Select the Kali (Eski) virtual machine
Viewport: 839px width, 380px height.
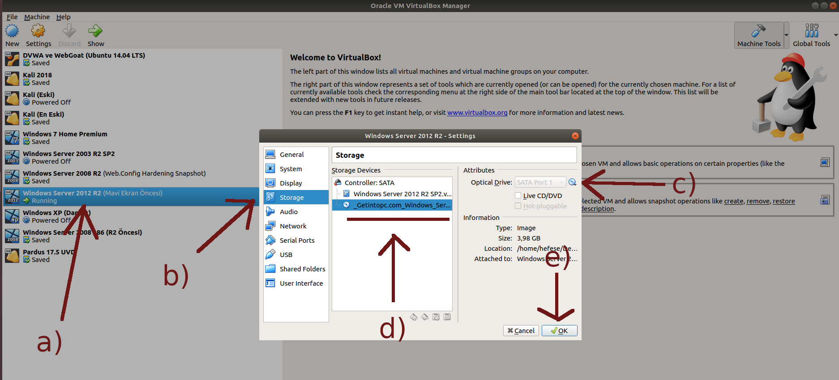[142, 98]
